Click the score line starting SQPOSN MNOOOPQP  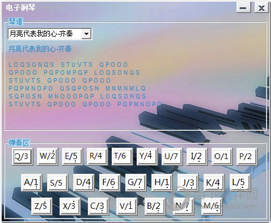point(78,96)
